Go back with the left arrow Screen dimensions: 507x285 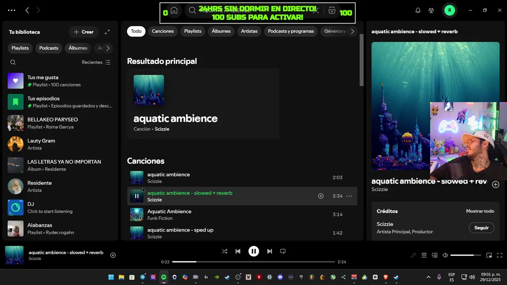click(x=27, y=10)
